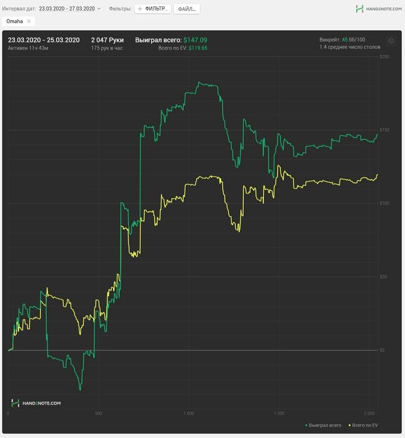Click the 500 hands axis marker

click(99, 414)
